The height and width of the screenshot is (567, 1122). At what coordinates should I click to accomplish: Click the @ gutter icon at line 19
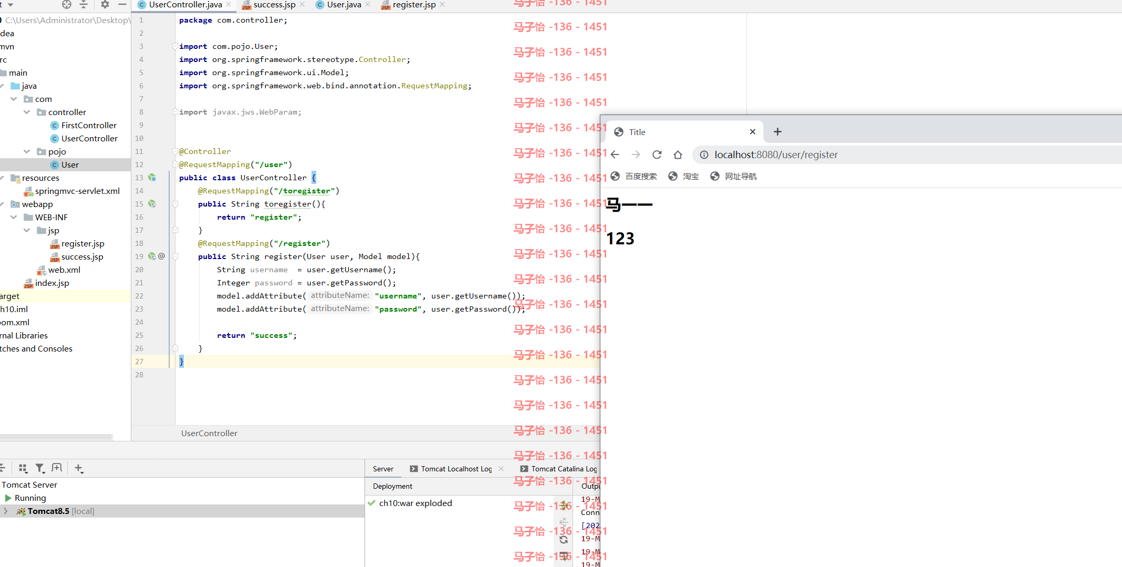pos(162,256)
